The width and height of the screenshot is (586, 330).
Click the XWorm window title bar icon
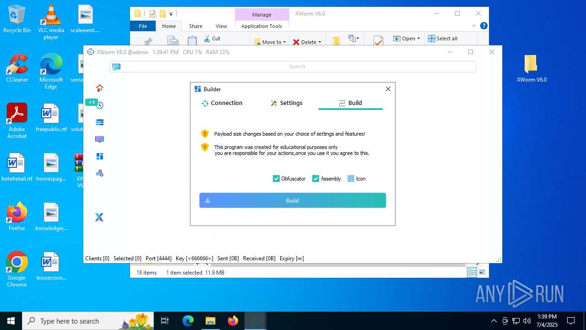click(x=91, y=52)
